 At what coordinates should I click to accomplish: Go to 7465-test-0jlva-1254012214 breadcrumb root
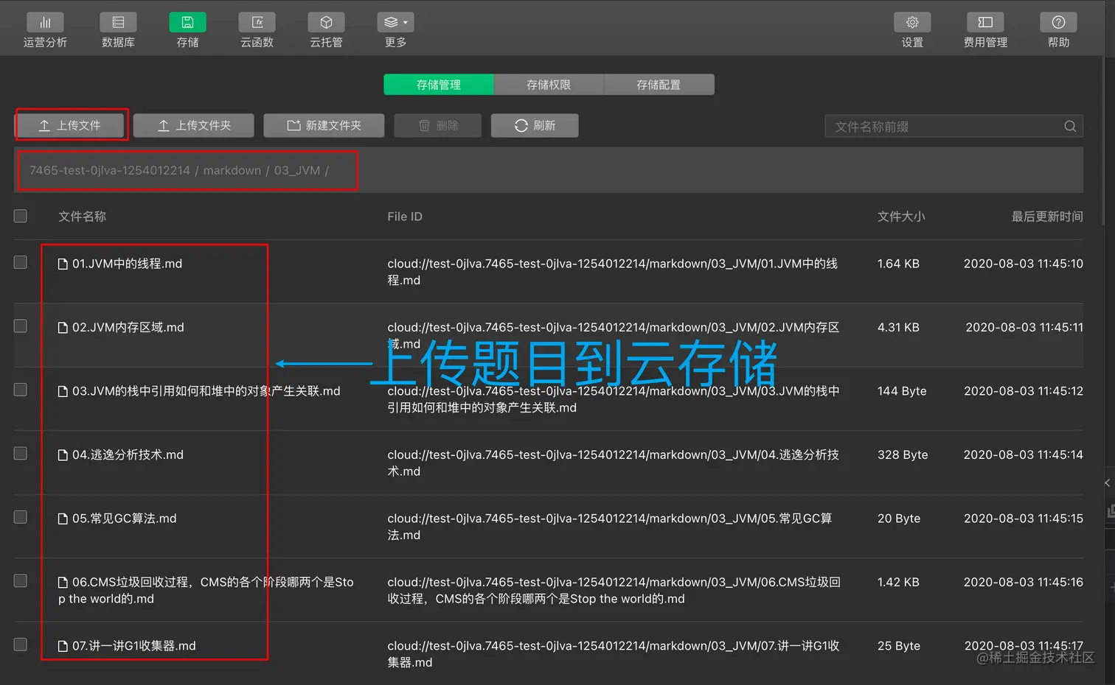click(110, 170)
